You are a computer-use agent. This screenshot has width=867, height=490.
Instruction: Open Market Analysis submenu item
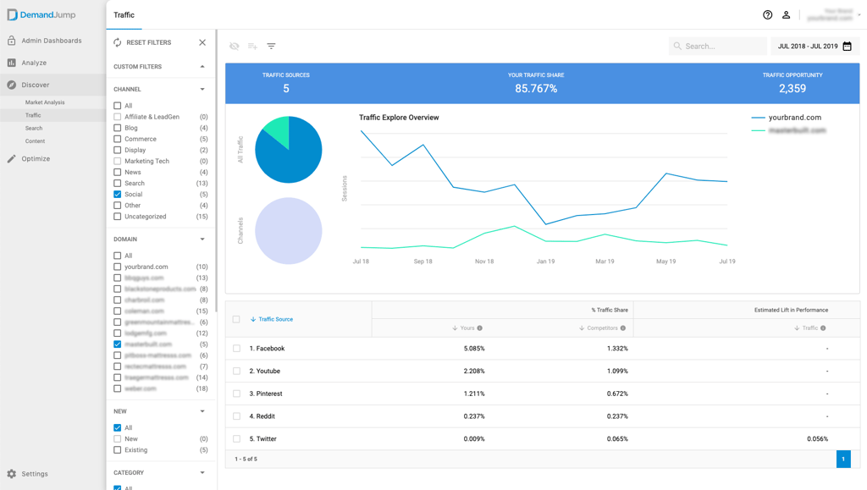(x=45, y=102)
